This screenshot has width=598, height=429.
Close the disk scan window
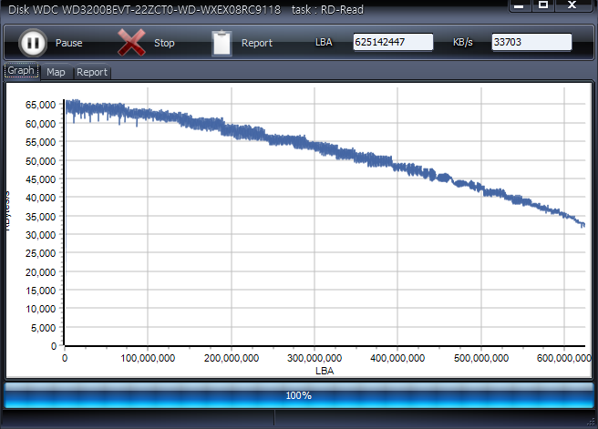point(572,5)
